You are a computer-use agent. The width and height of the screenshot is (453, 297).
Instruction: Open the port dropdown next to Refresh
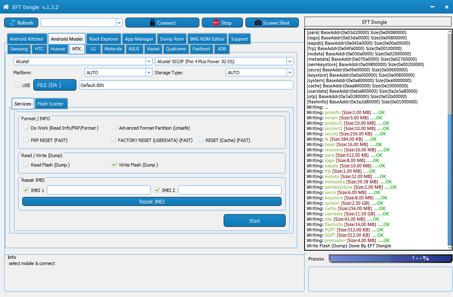119,23
